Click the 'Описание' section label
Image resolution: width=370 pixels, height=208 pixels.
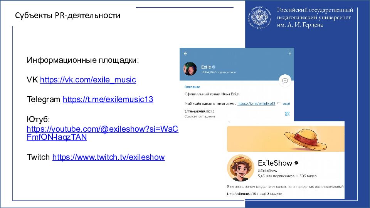[192, 87]
